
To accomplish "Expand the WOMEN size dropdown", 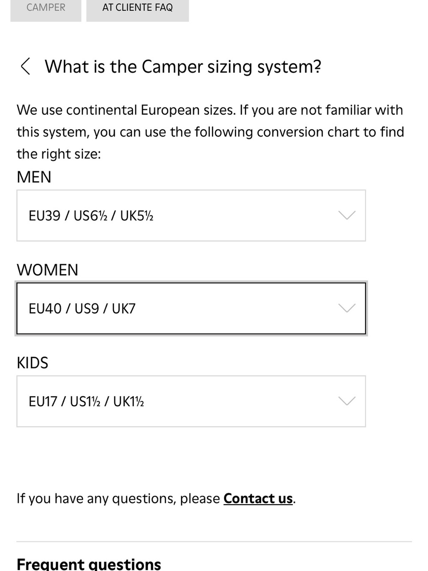I will 191,308.
